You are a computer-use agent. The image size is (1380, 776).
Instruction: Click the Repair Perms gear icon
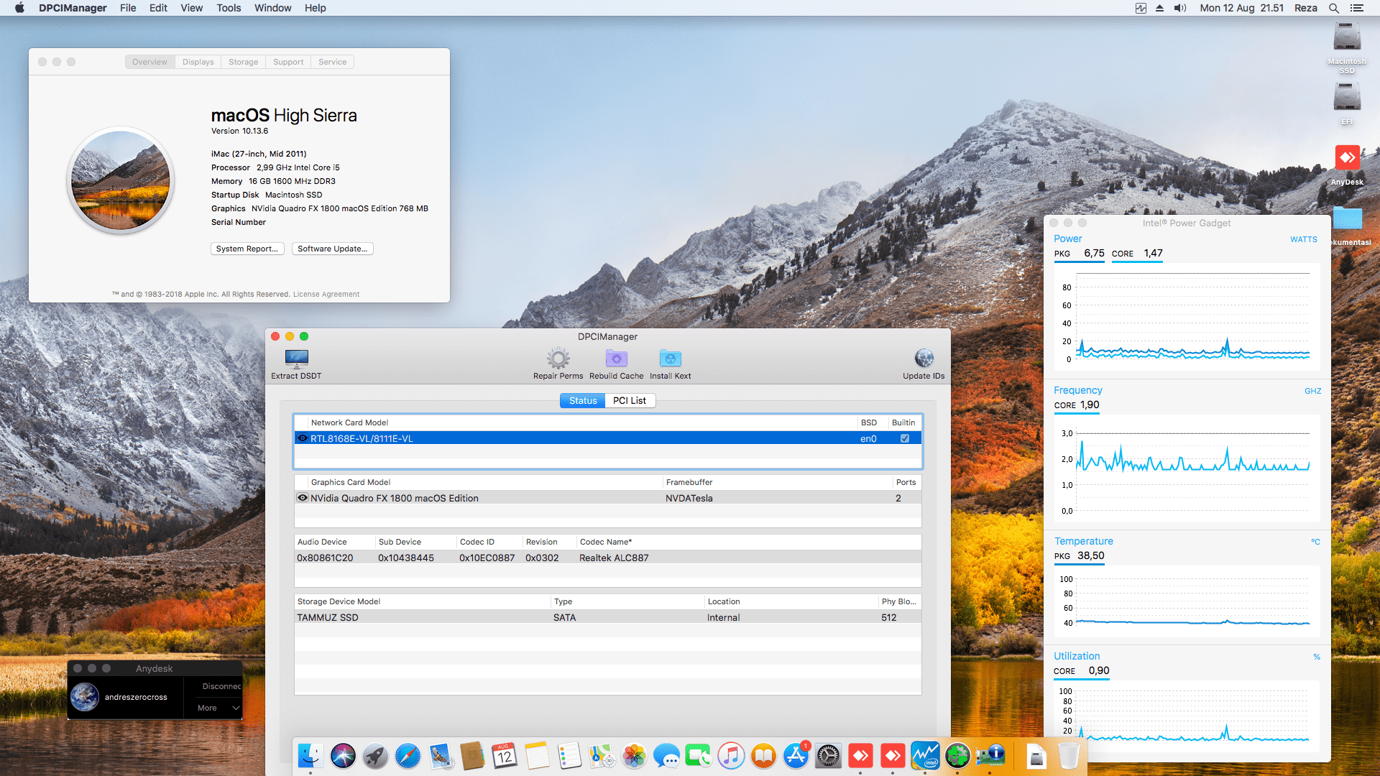click(558, 359)
